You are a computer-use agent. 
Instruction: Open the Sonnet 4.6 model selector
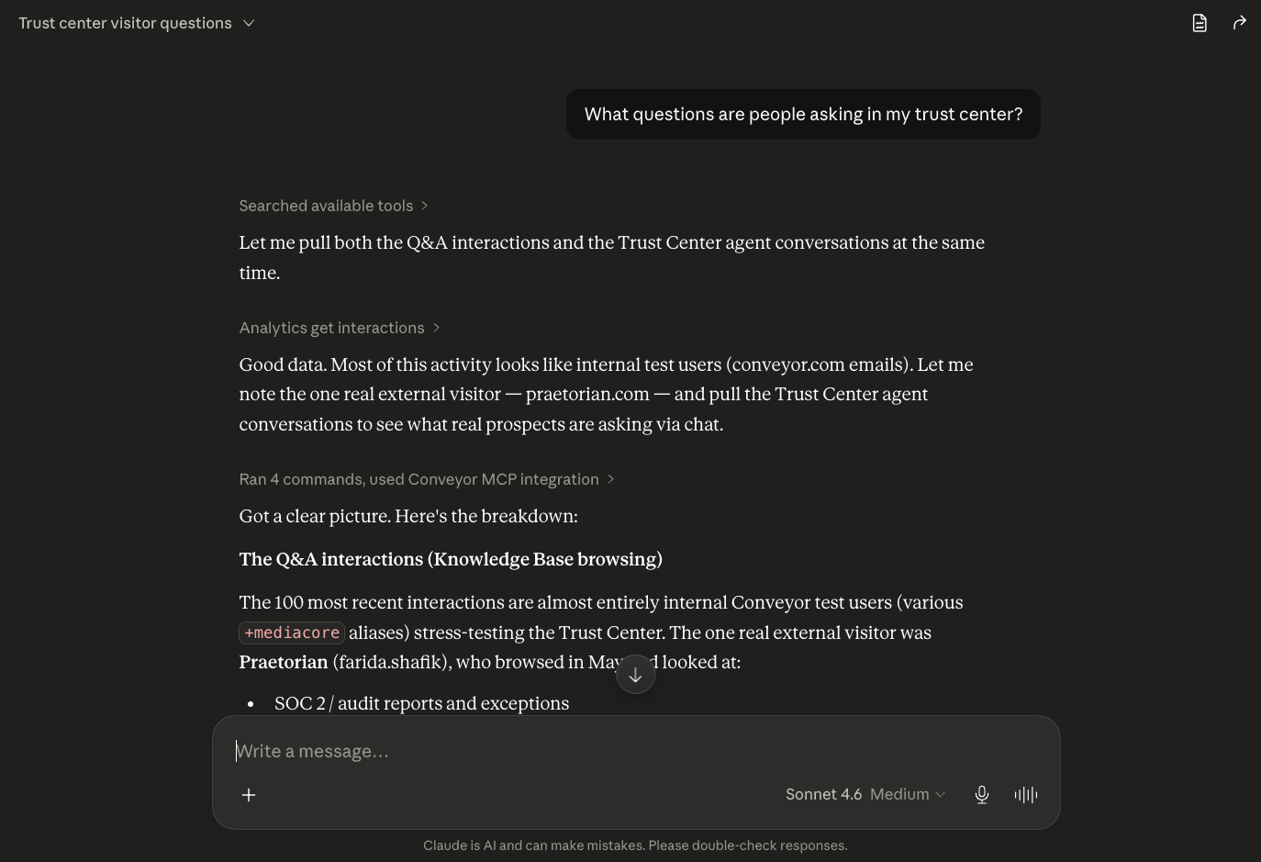tap(823, 794)
